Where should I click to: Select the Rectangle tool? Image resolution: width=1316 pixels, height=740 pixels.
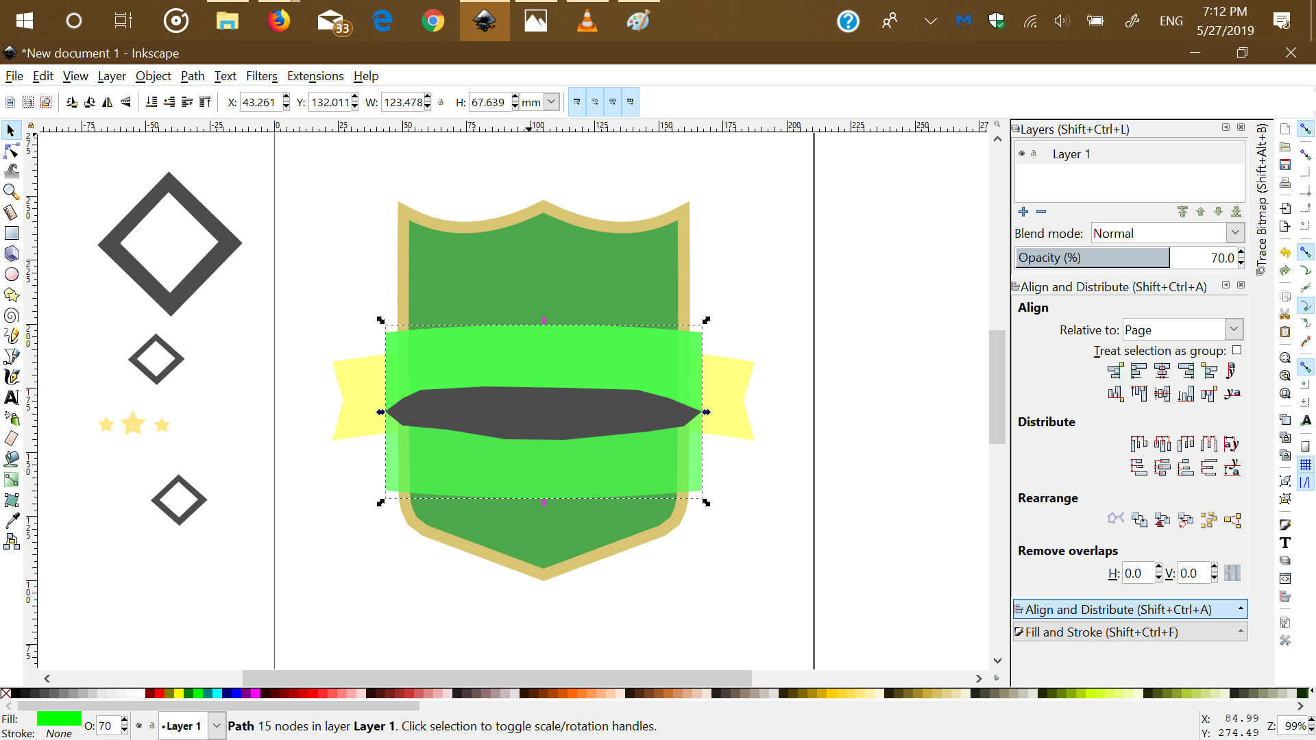pyautogui.click(x=12, y=233)
